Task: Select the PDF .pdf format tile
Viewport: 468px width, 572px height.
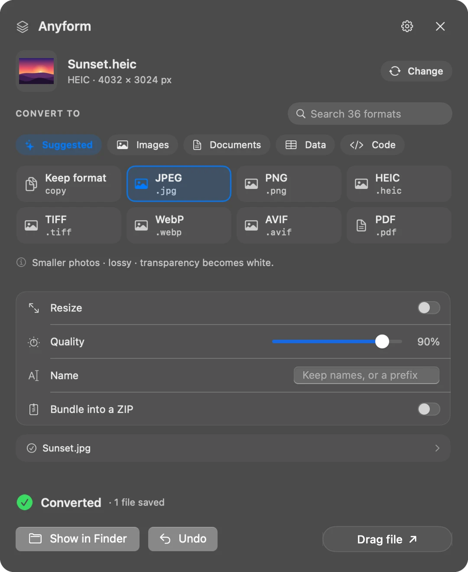Action: [399, 225]
